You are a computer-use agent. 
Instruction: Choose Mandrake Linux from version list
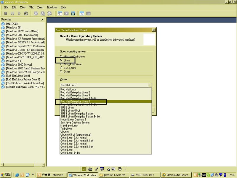pos(106,125)
